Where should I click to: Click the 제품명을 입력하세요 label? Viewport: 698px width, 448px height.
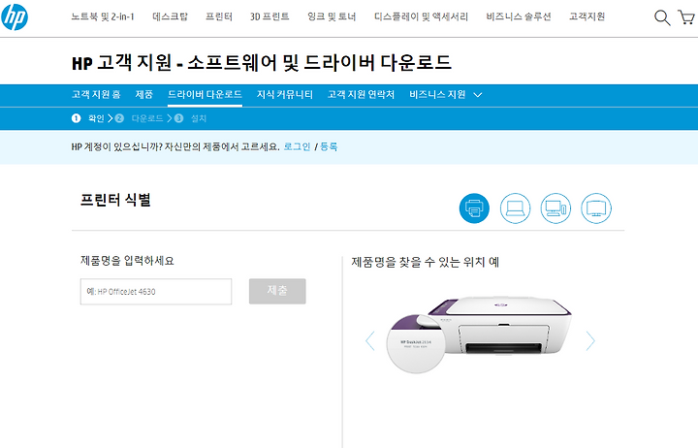point(127,261)
